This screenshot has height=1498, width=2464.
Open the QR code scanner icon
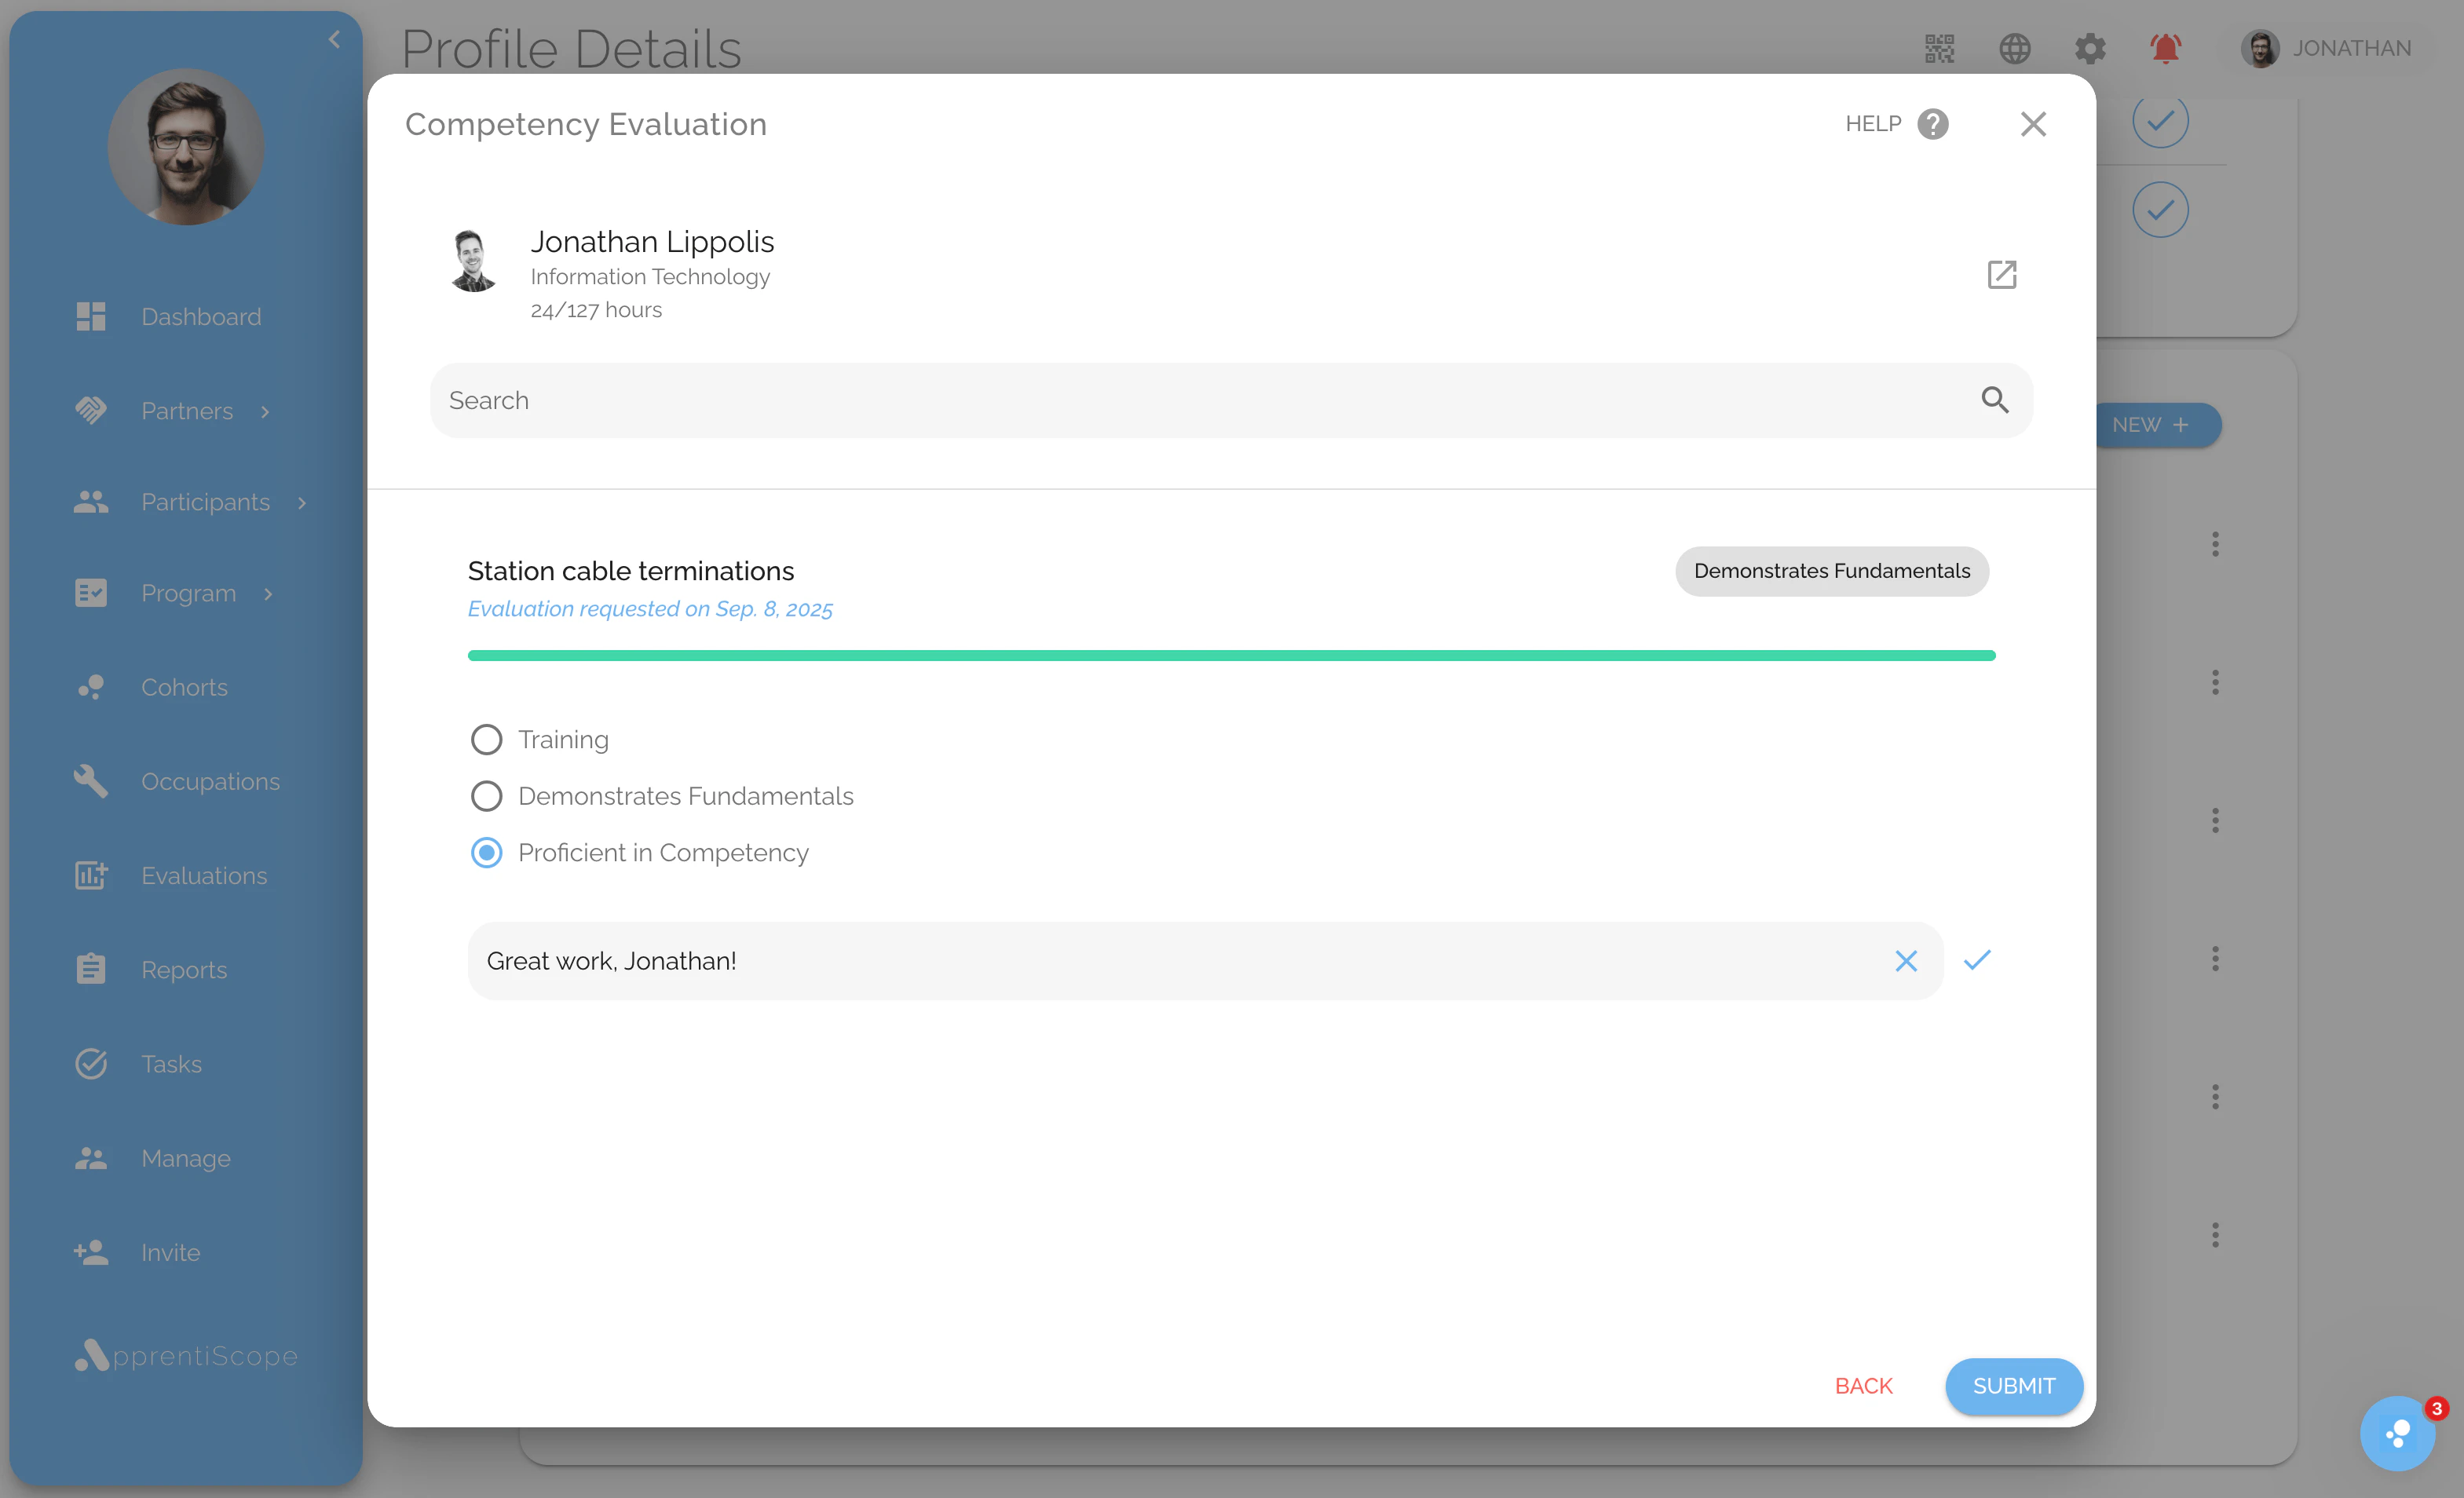(1939, 48)
